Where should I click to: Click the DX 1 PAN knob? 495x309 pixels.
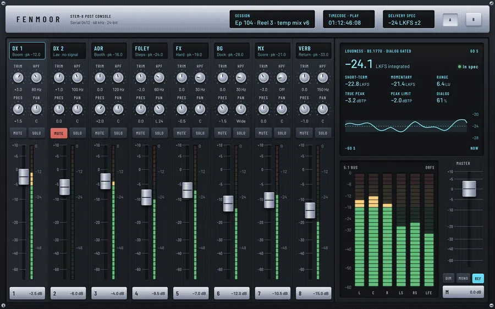[36, 109]
